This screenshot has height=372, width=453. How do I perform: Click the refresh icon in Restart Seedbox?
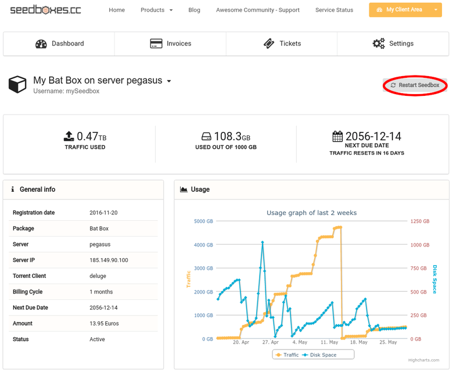click(x=393, y=85)
